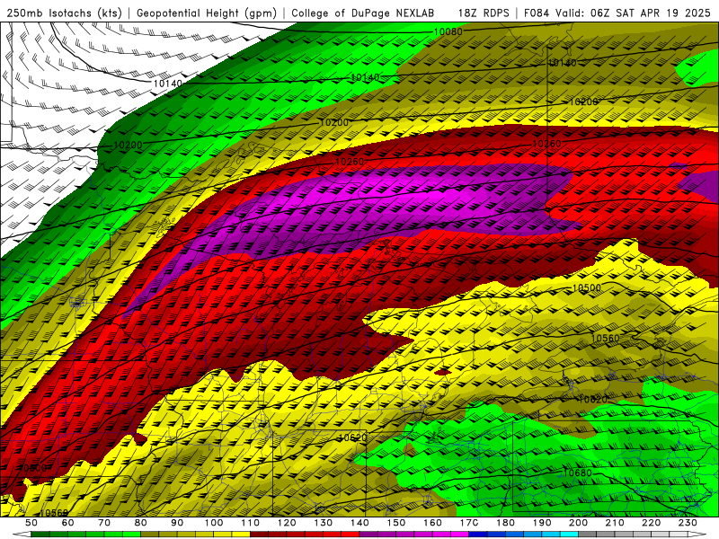This screenshot has height=539, width=719.
Task: Click the 10680 height contour label
Action: point(577,473)
